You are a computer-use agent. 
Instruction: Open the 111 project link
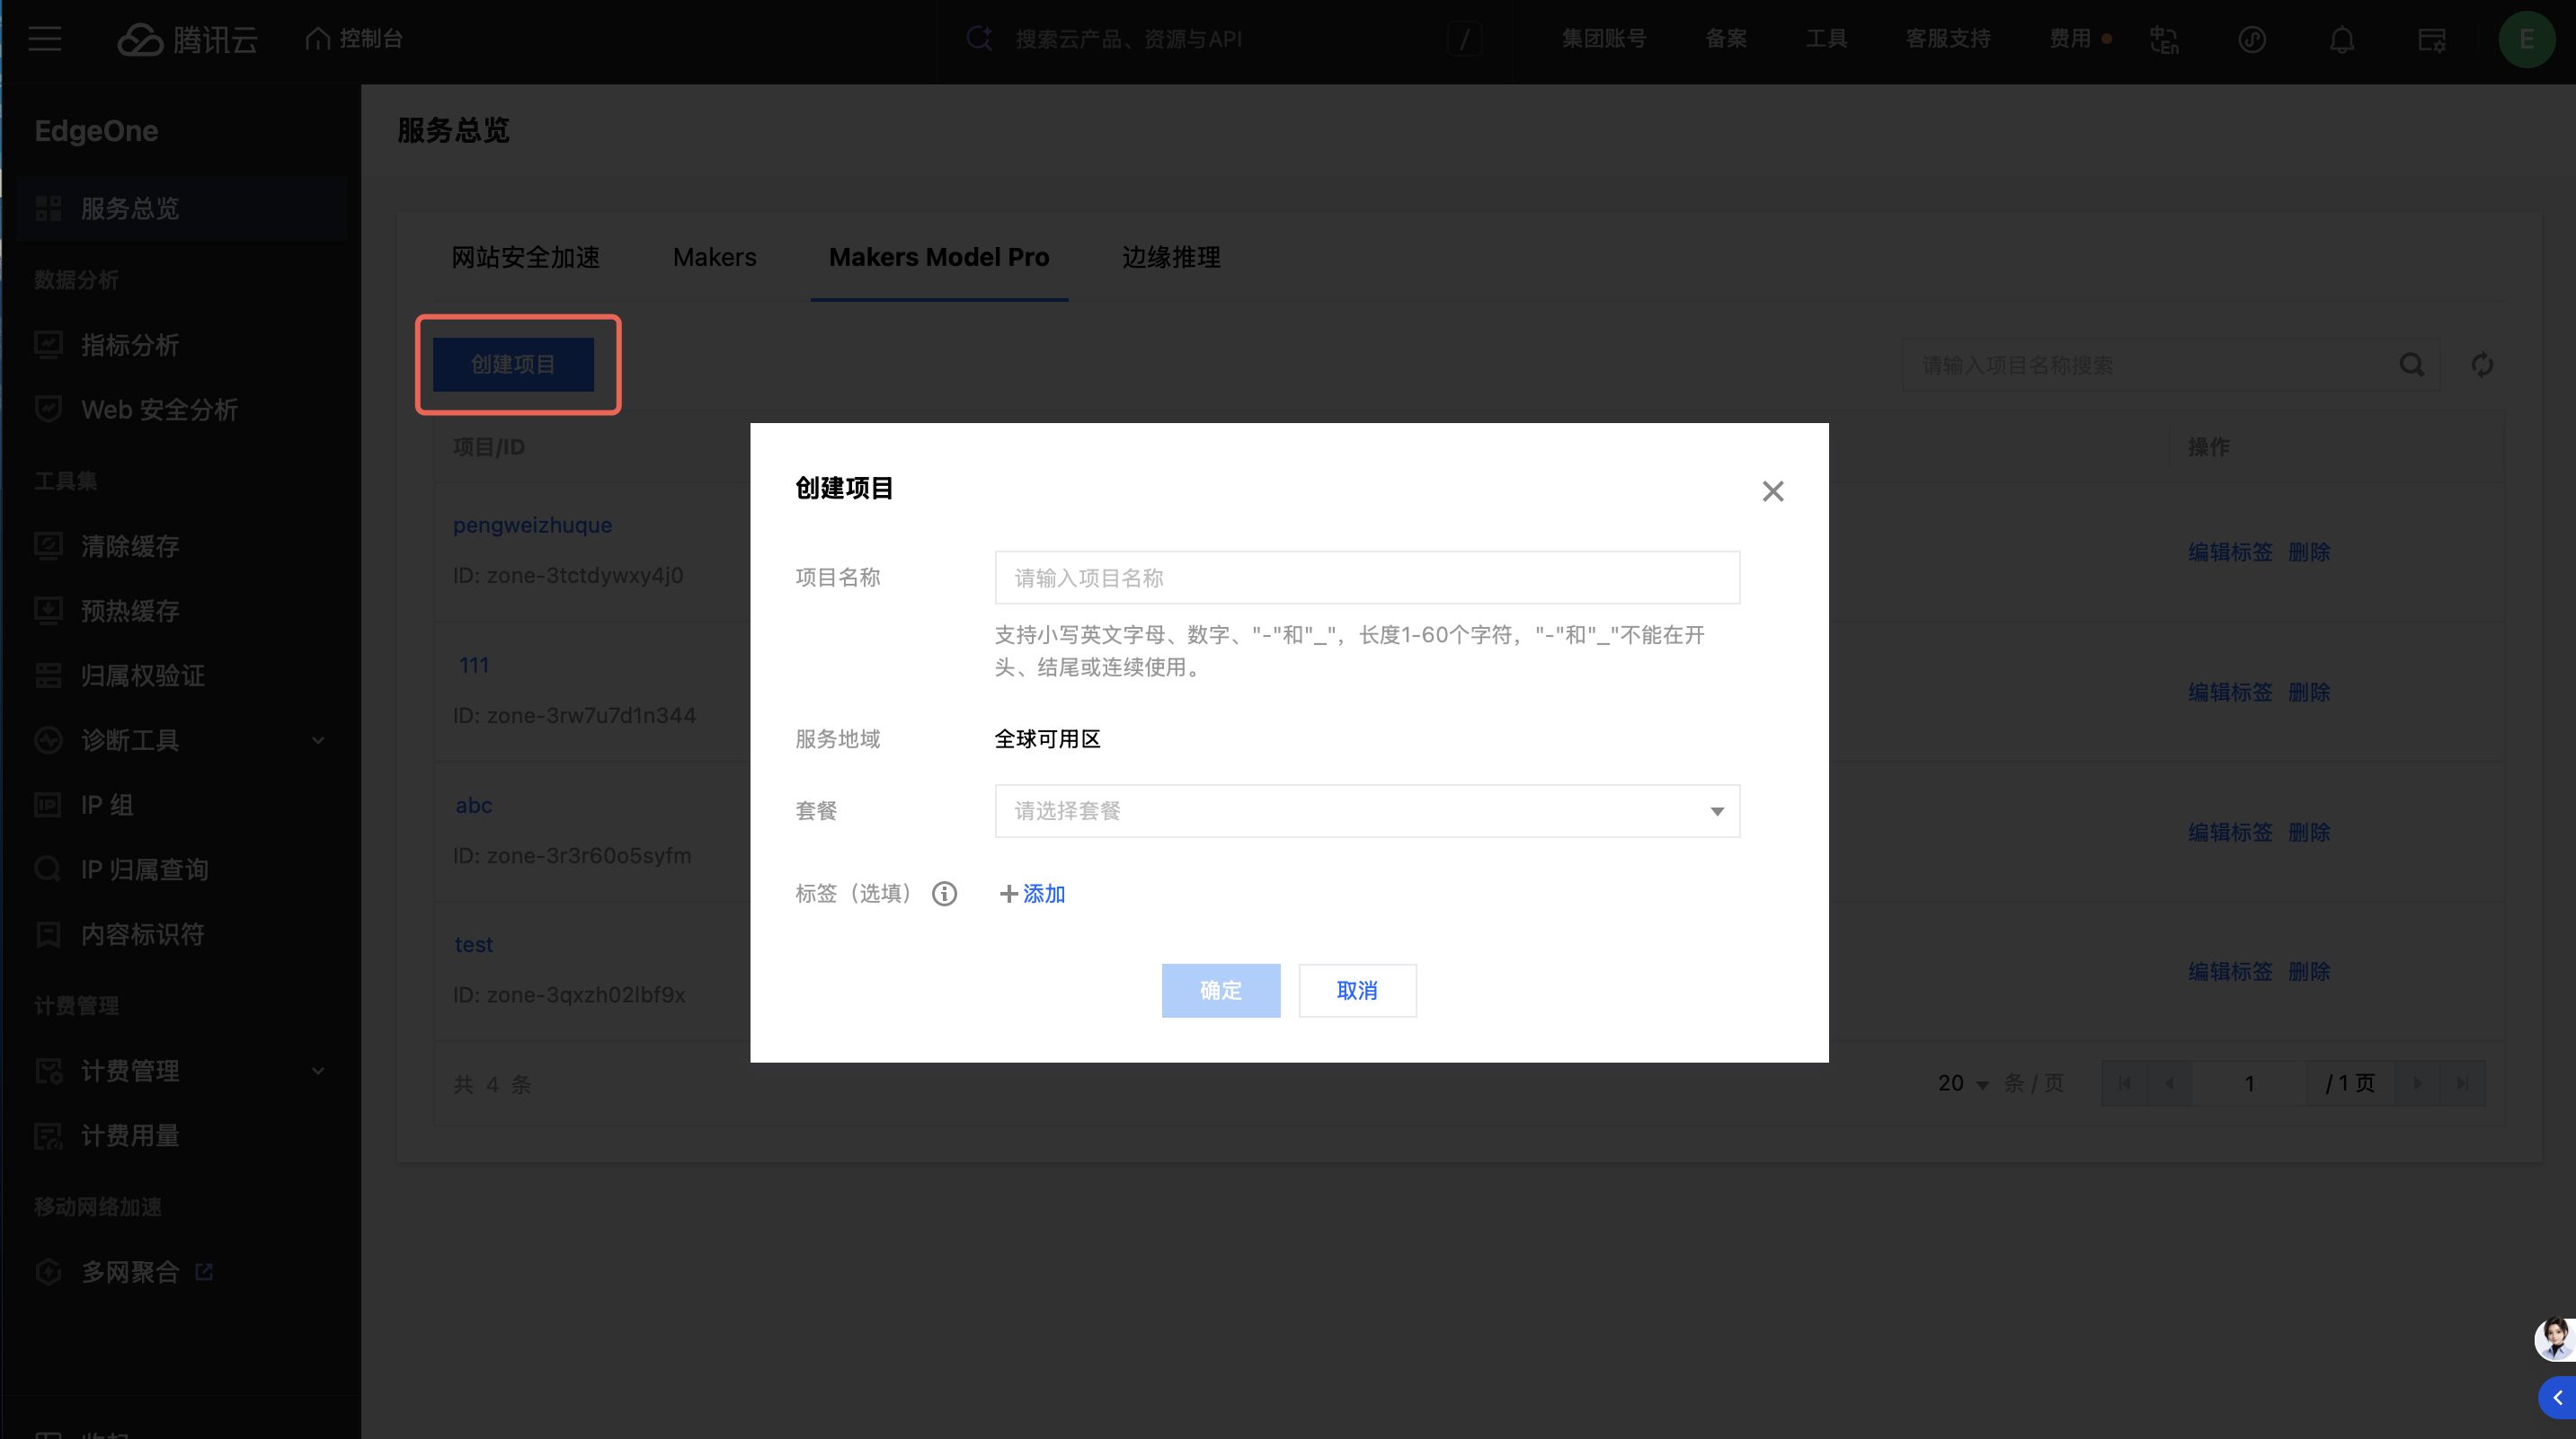[474, 665]
